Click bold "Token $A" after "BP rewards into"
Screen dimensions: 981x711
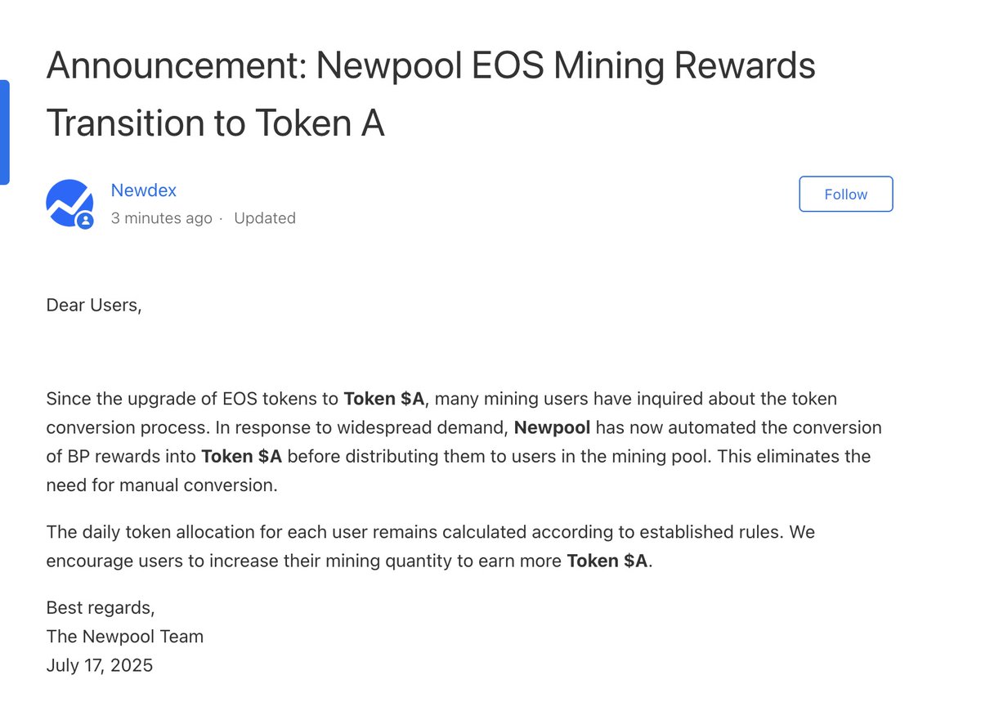tap(242, 456)
